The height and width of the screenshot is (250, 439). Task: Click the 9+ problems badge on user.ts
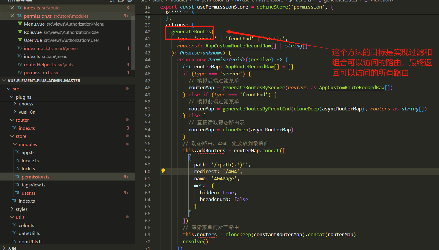tap(126, 193)
